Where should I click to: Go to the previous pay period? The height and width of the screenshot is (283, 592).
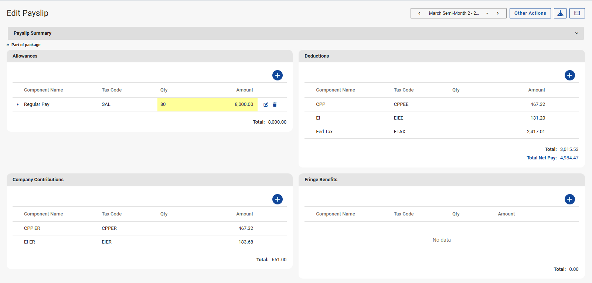419,13
